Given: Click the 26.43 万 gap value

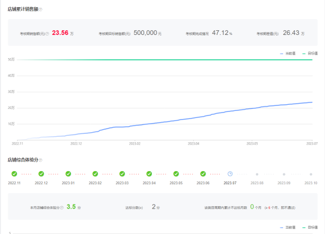Looking at the screenshot, I should pos(294,33).
